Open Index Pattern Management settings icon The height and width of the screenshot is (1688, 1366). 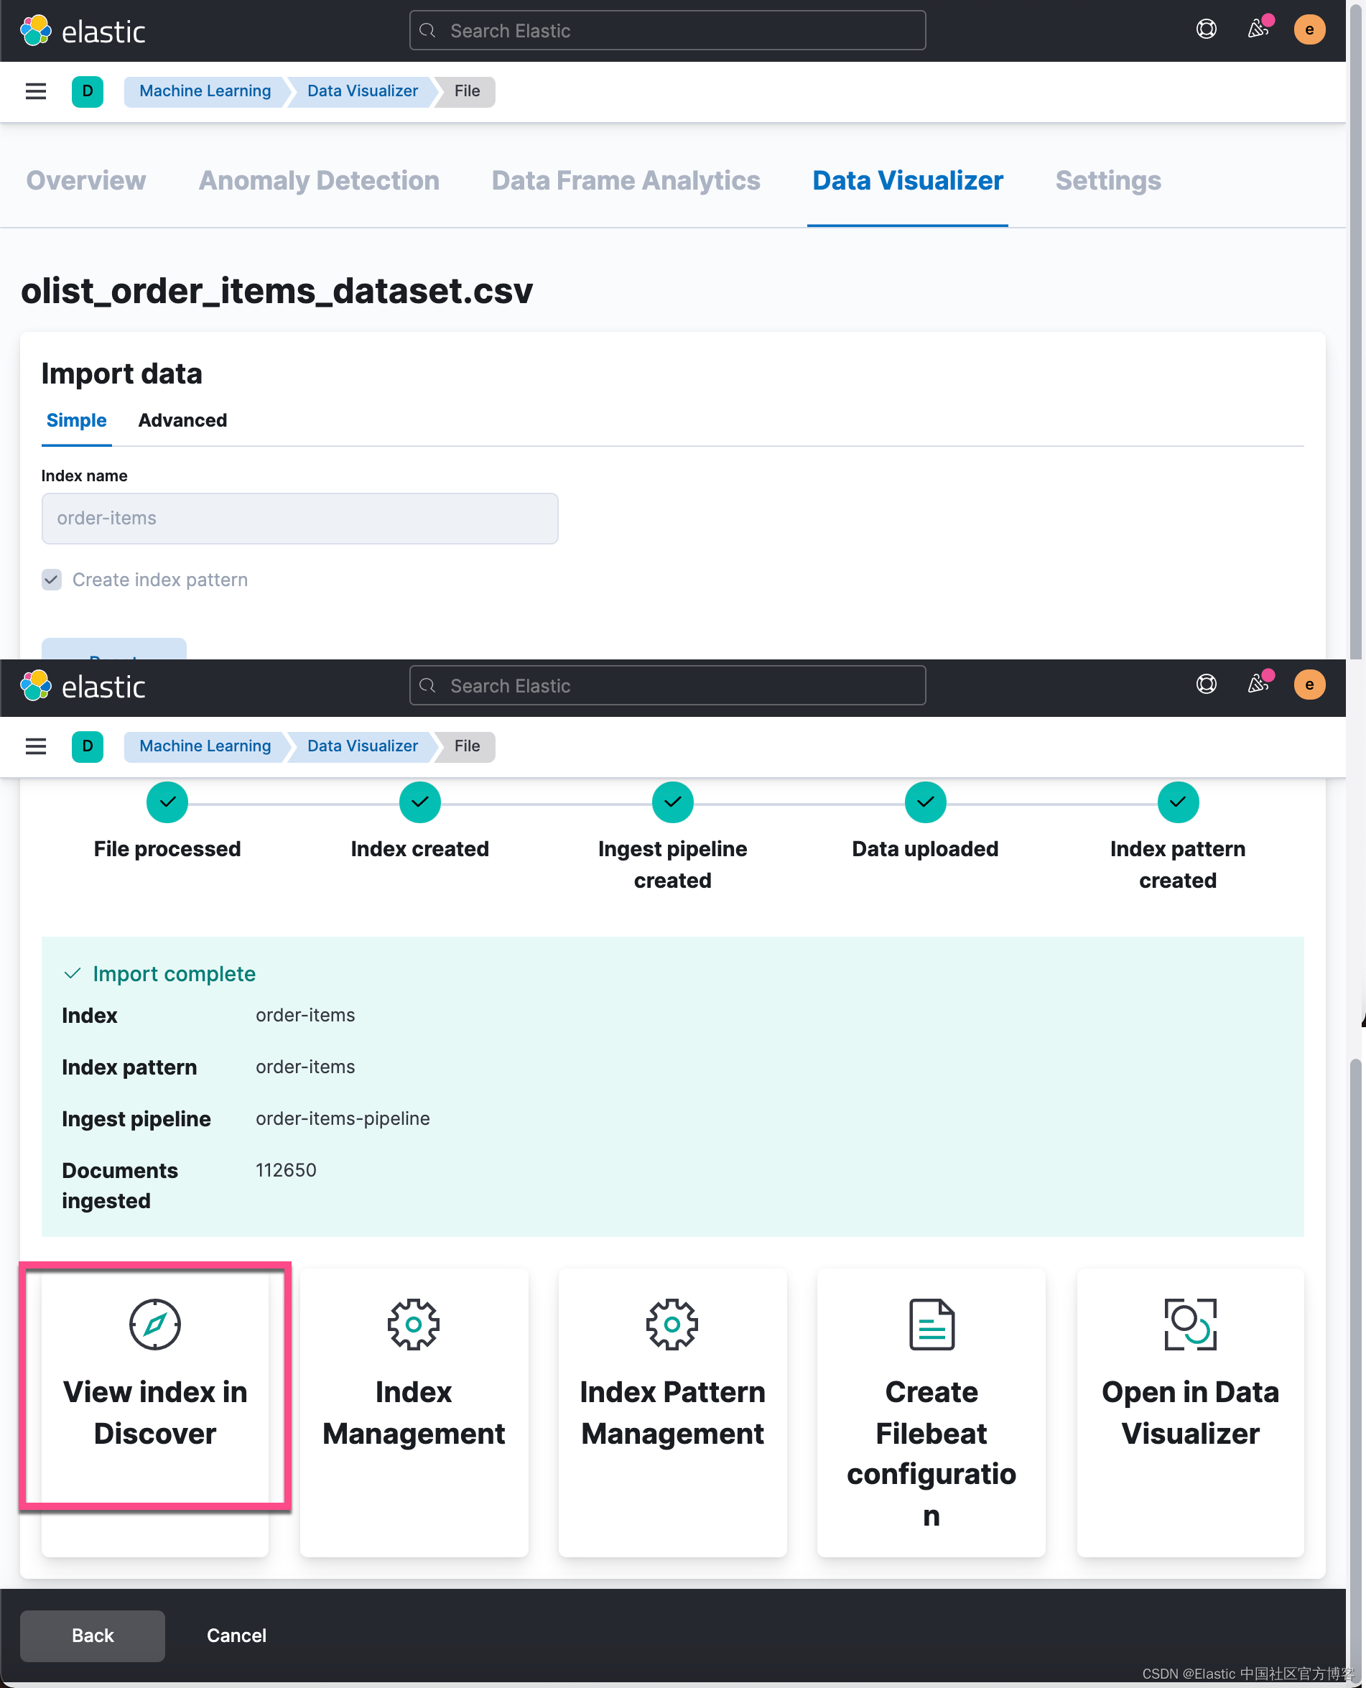coord(672,1324)
